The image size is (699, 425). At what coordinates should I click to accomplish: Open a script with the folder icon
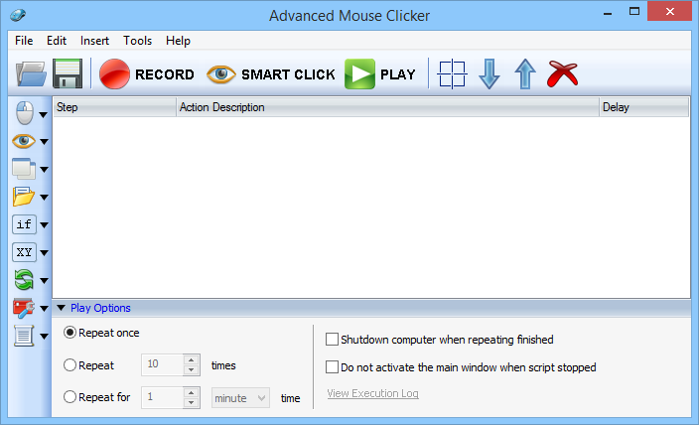(31, 74)
